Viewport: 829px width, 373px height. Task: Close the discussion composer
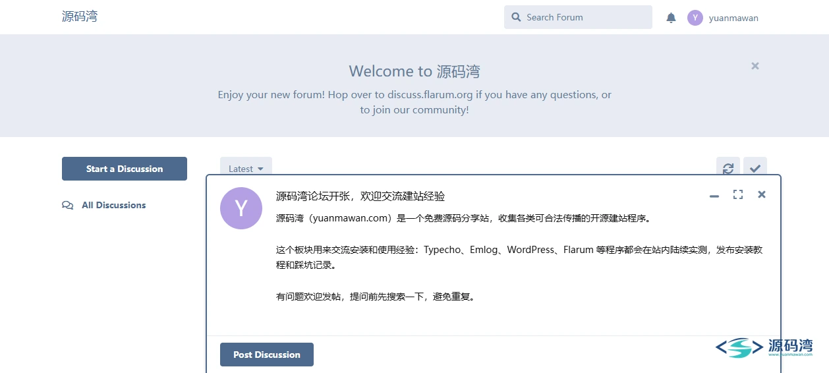click(762, 194)
